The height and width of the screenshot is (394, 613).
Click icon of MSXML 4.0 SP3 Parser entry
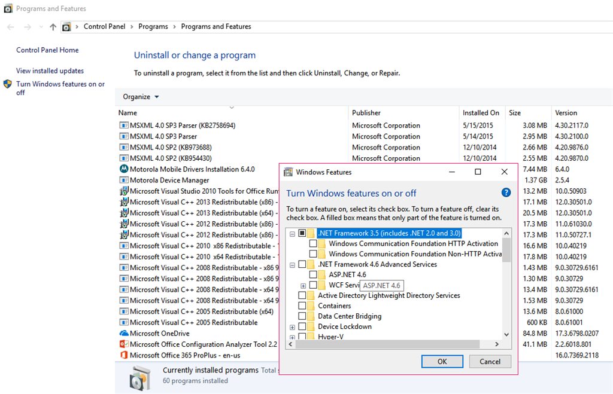(124, 136)
